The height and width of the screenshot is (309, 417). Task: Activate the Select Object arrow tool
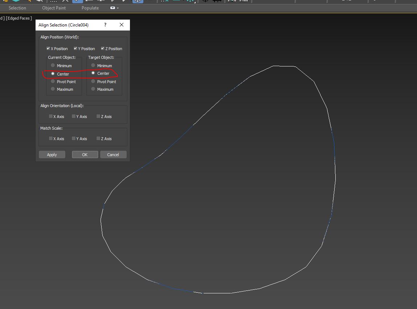click(40, 1)
